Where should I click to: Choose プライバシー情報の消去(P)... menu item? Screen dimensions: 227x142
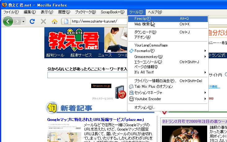tap(168, 81)
